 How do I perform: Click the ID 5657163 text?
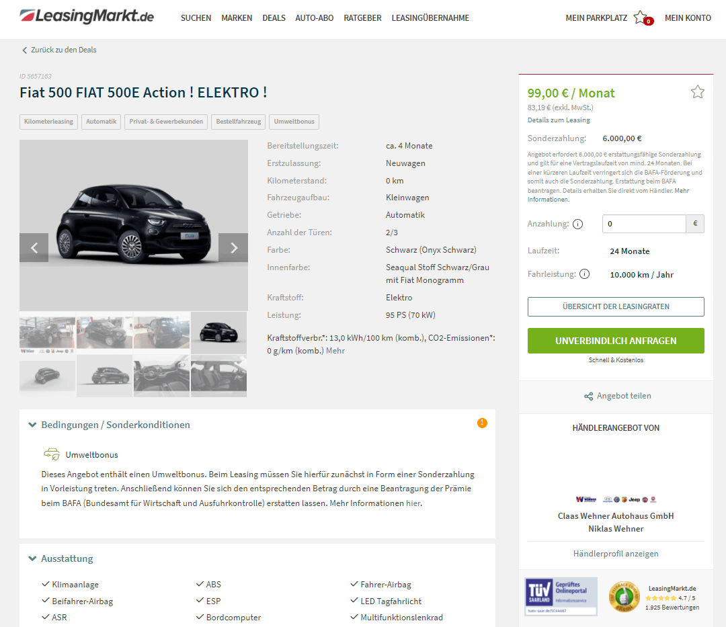[36, 77]
